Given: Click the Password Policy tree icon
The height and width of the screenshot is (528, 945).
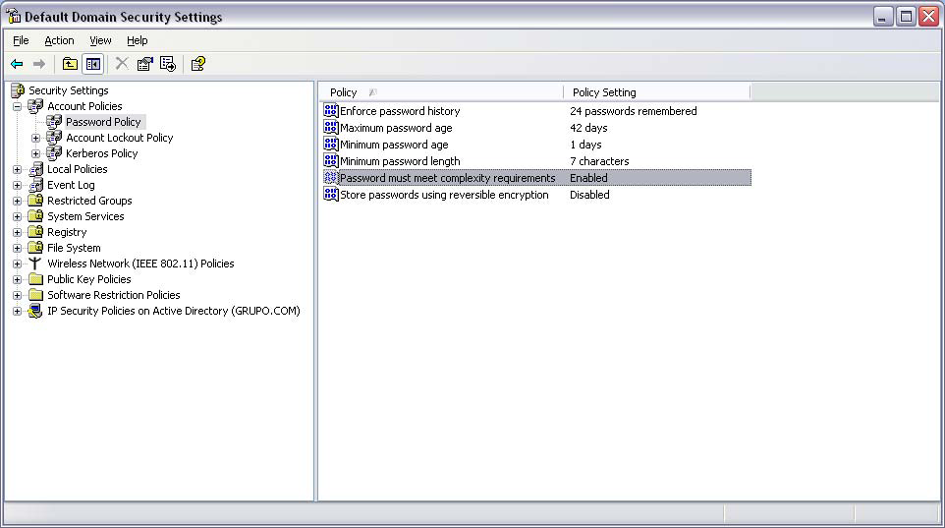Looking at the screenshot, I should click(x=54, y=122).
